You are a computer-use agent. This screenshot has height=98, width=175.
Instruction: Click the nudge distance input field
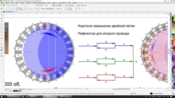(x=61, y=9)
